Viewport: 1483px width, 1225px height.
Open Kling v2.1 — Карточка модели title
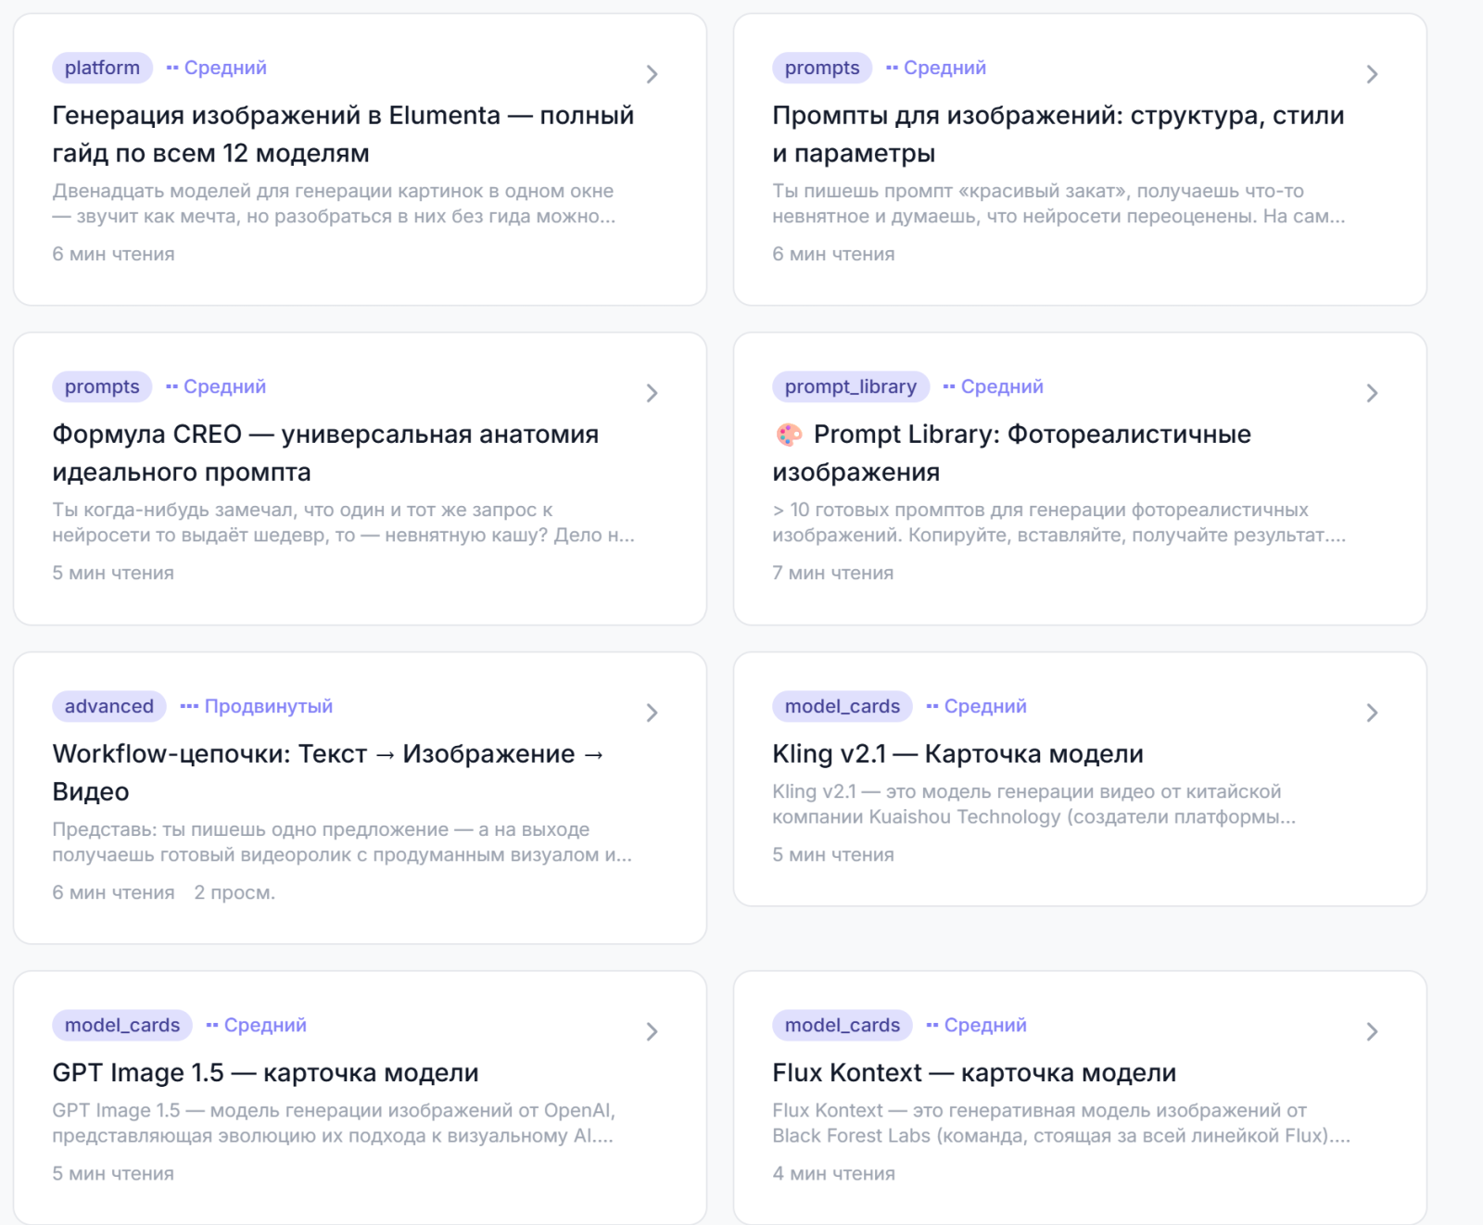click(x=957, y=754)
